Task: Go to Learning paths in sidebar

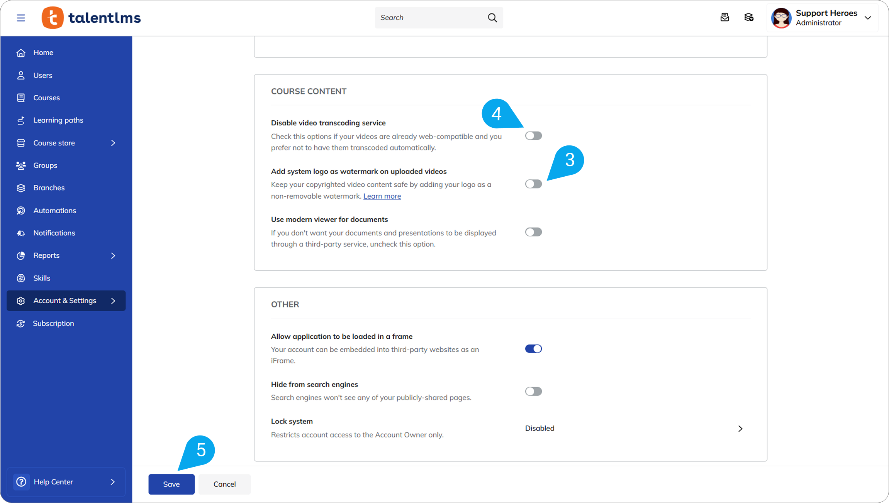Action: pos(58,120)
